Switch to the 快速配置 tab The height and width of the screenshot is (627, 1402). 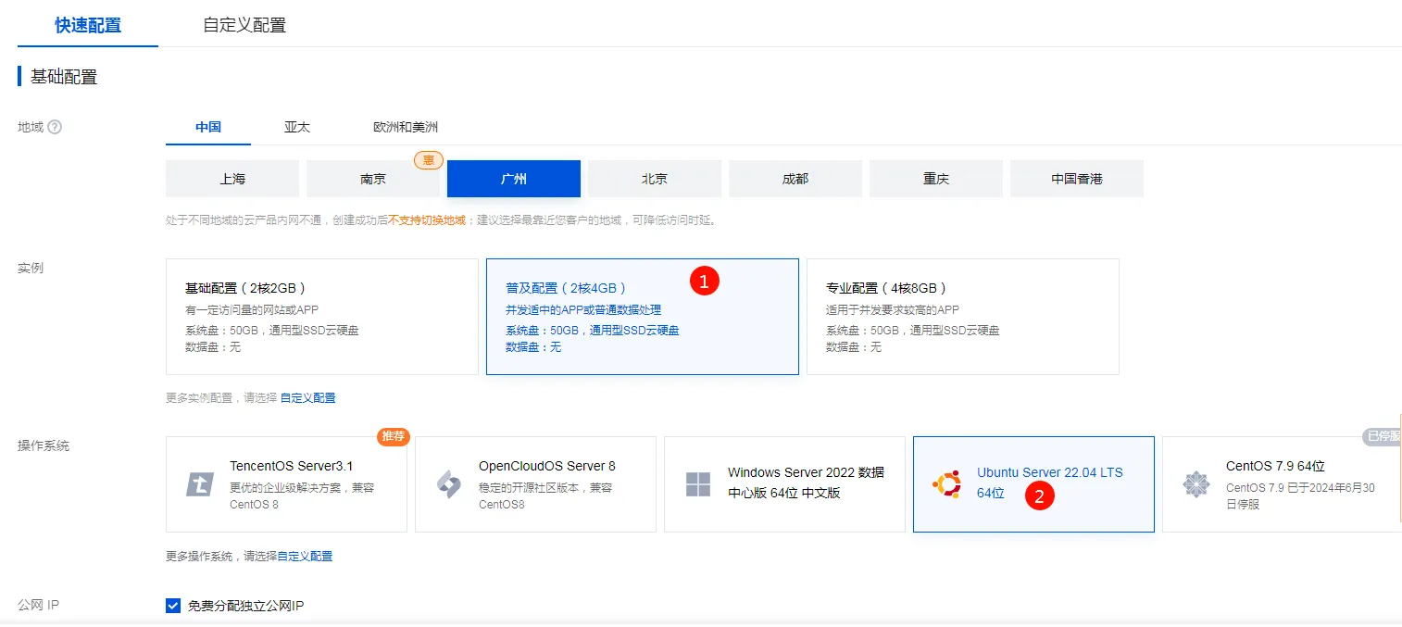coord(88,25)
